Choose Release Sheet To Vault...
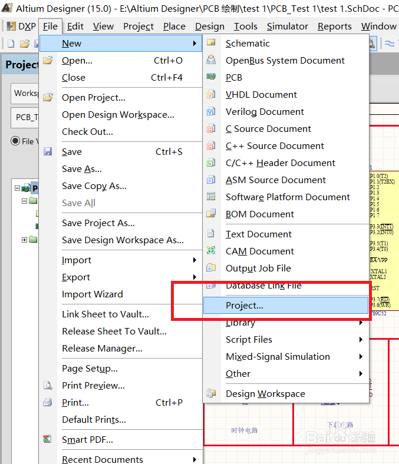 pyautogui.click(x=121, y=332)
